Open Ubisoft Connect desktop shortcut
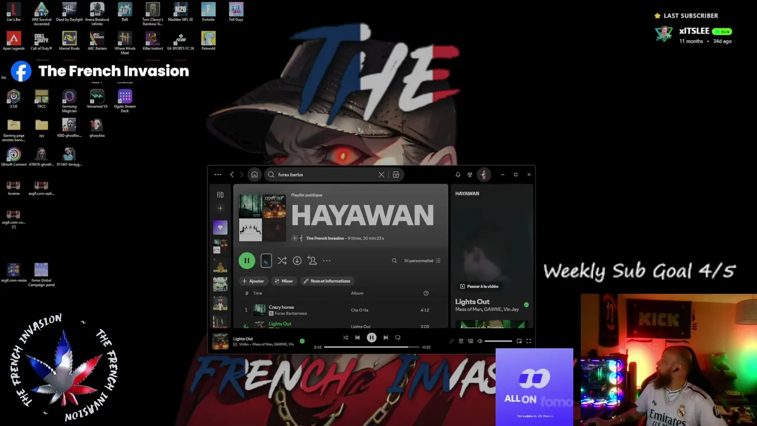757x426 pixels. pyautogui.click(x=14, y=157)
